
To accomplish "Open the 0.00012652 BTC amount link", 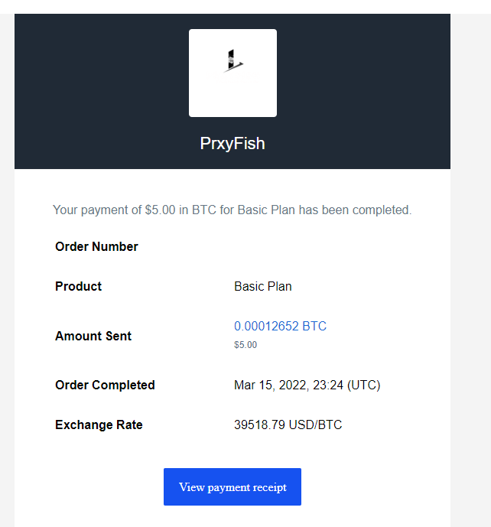I will pos(280,326).
